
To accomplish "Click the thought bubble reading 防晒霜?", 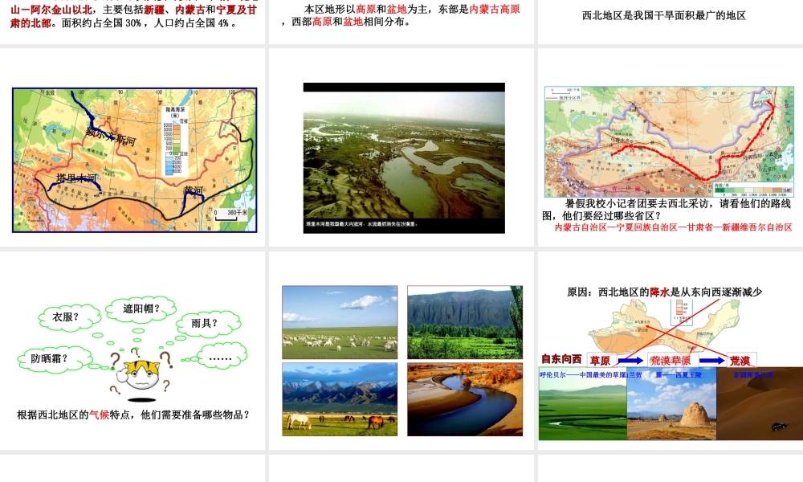I will pyautogui.click(x=55, y=359).
